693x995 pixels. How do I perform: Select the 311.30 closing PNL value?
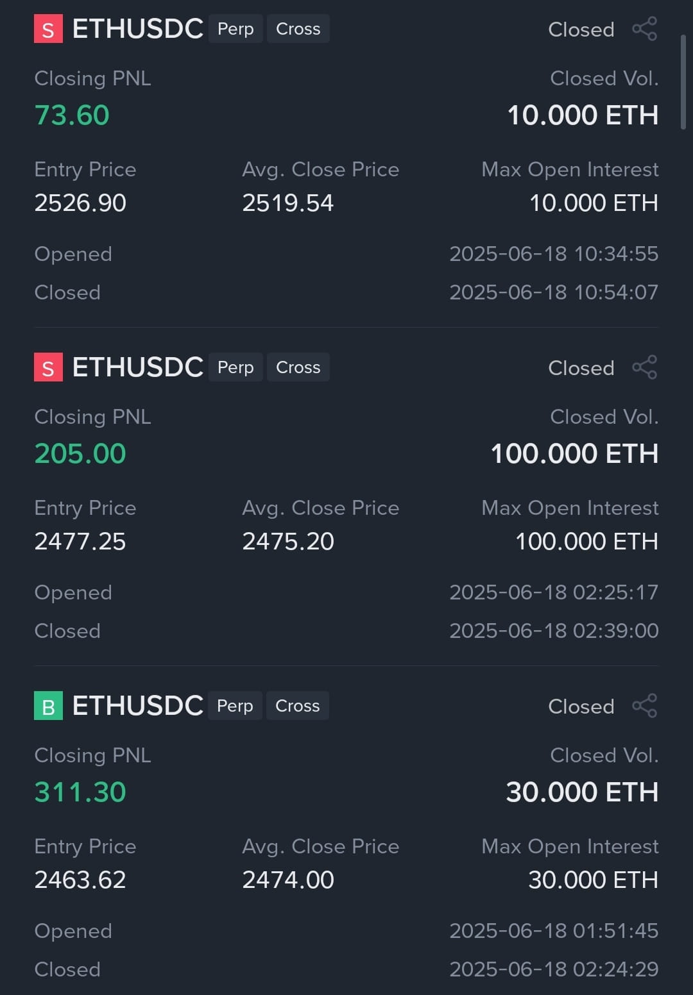[x=80, y=792]
